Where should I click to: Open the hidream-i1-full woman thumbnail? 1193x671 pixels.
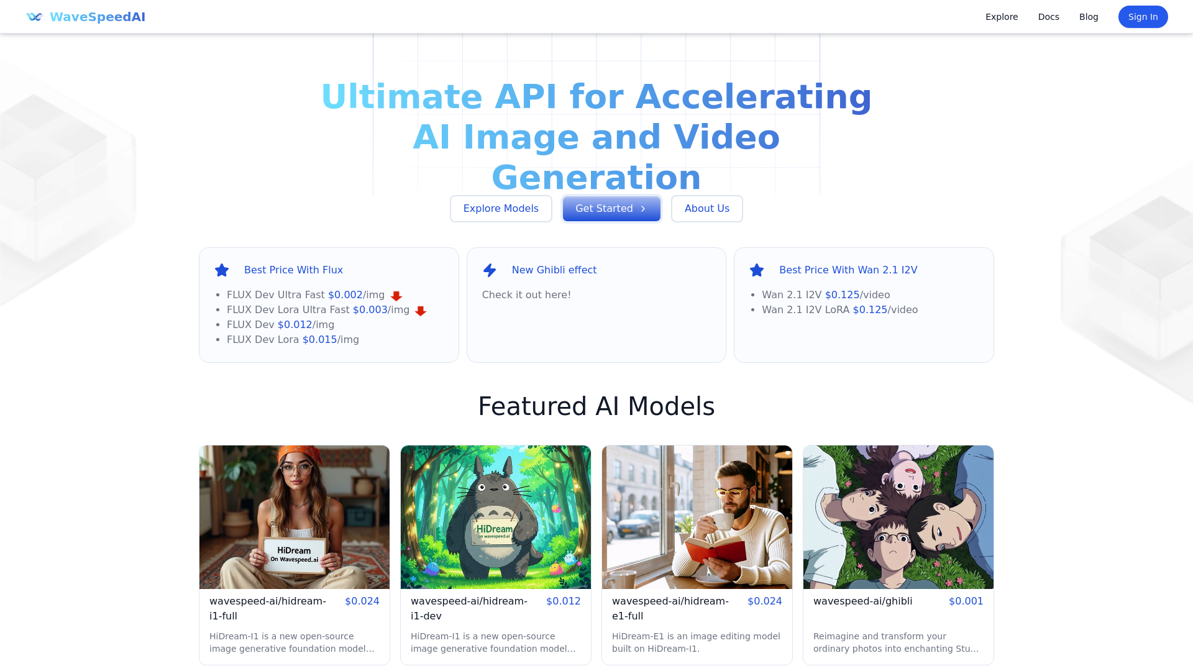[295, 517]
